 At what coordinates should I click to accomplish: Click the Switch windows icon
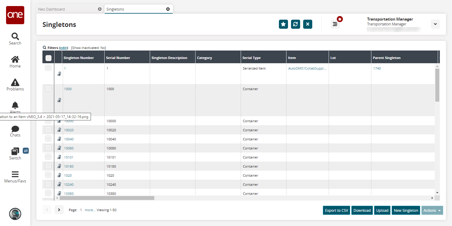tap(15, 151)
